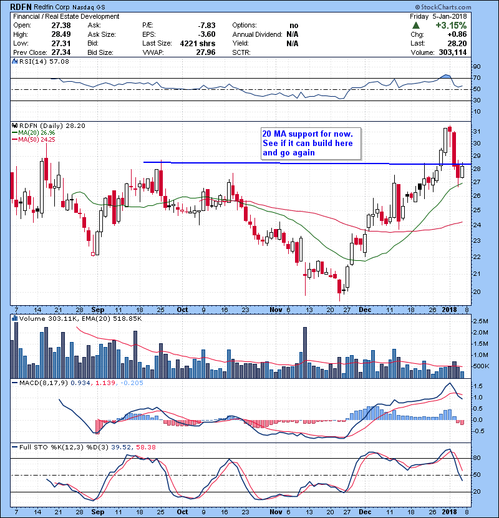Click the Ask Size label
This screenshot has width=499, height=518.
(x=102, y=34)
